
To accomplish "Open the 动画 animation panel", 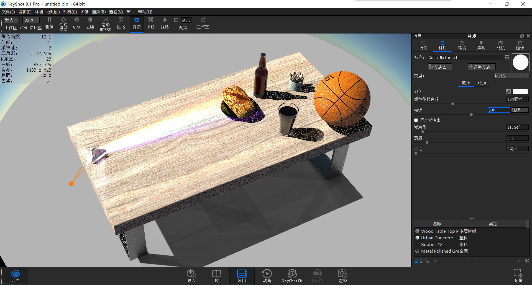I will 267,275.
